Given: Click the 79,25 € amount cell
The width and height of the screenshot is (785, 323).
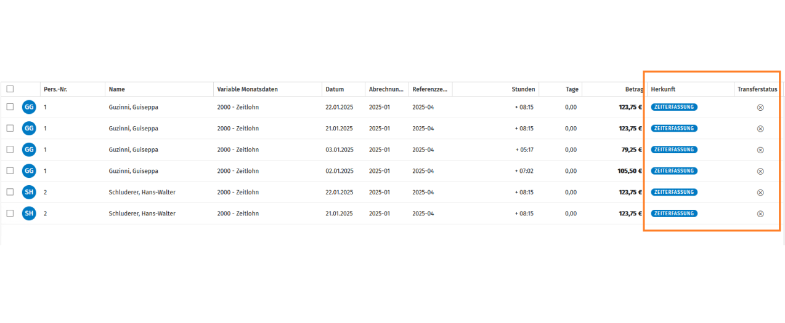Looking at the screenshot, I should point(632,150).
